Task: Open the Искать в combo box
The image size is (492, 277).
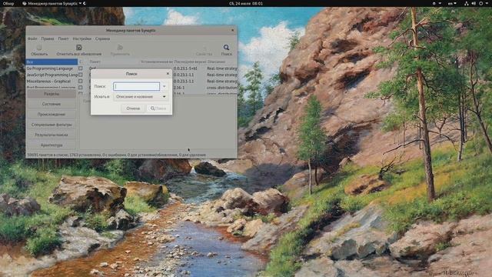Action: 140,97
